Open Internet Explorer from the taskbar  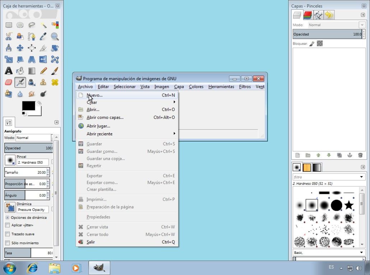32,268
